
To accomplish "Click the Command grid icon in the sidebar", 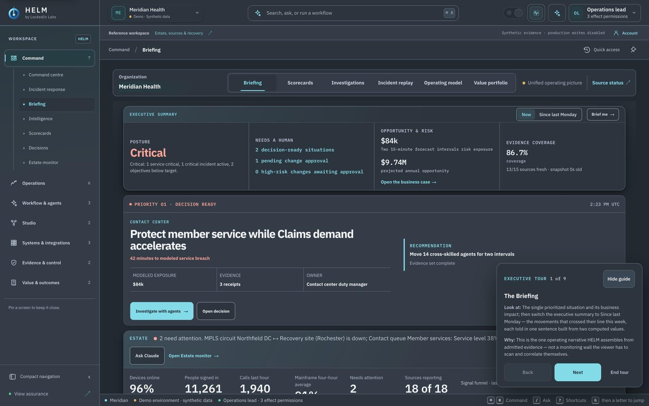I will pos(14,58).
